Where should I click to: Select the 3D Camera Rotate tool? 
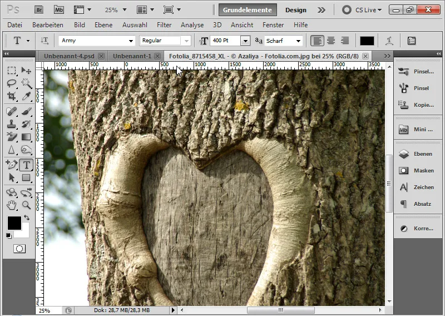[x=26, y=192]
